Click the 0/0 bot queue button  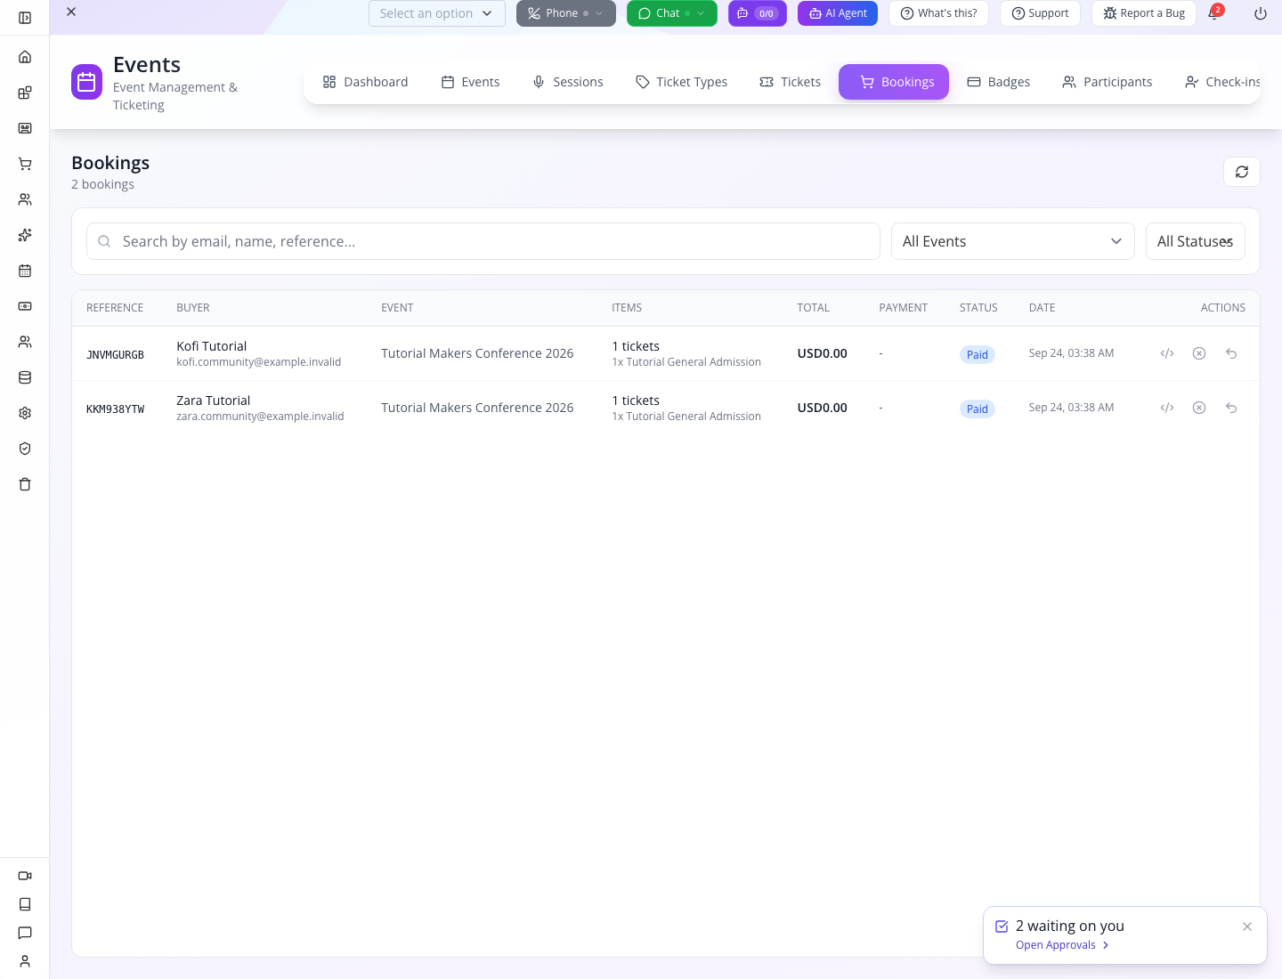coord(757,13)
